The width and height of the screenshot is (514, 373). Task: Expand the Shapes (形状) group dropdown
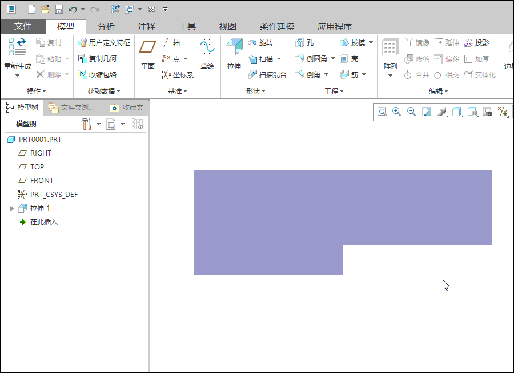(256, 91)
